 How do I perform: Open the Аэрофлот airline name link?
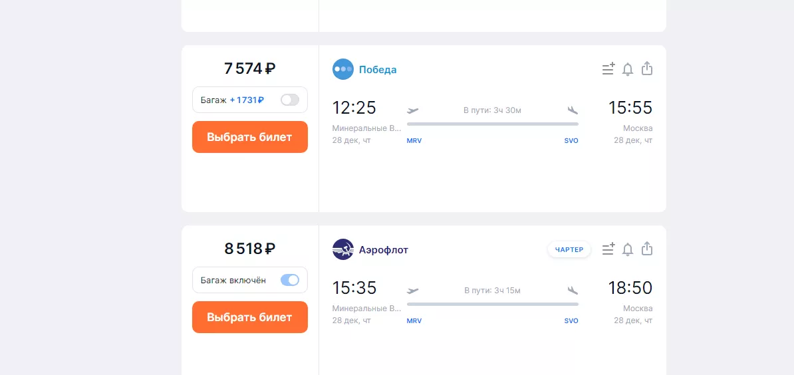(384, 250)
